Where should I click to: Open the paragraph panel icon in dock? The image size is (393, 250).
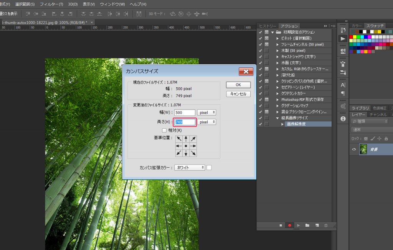click(343, 93)
